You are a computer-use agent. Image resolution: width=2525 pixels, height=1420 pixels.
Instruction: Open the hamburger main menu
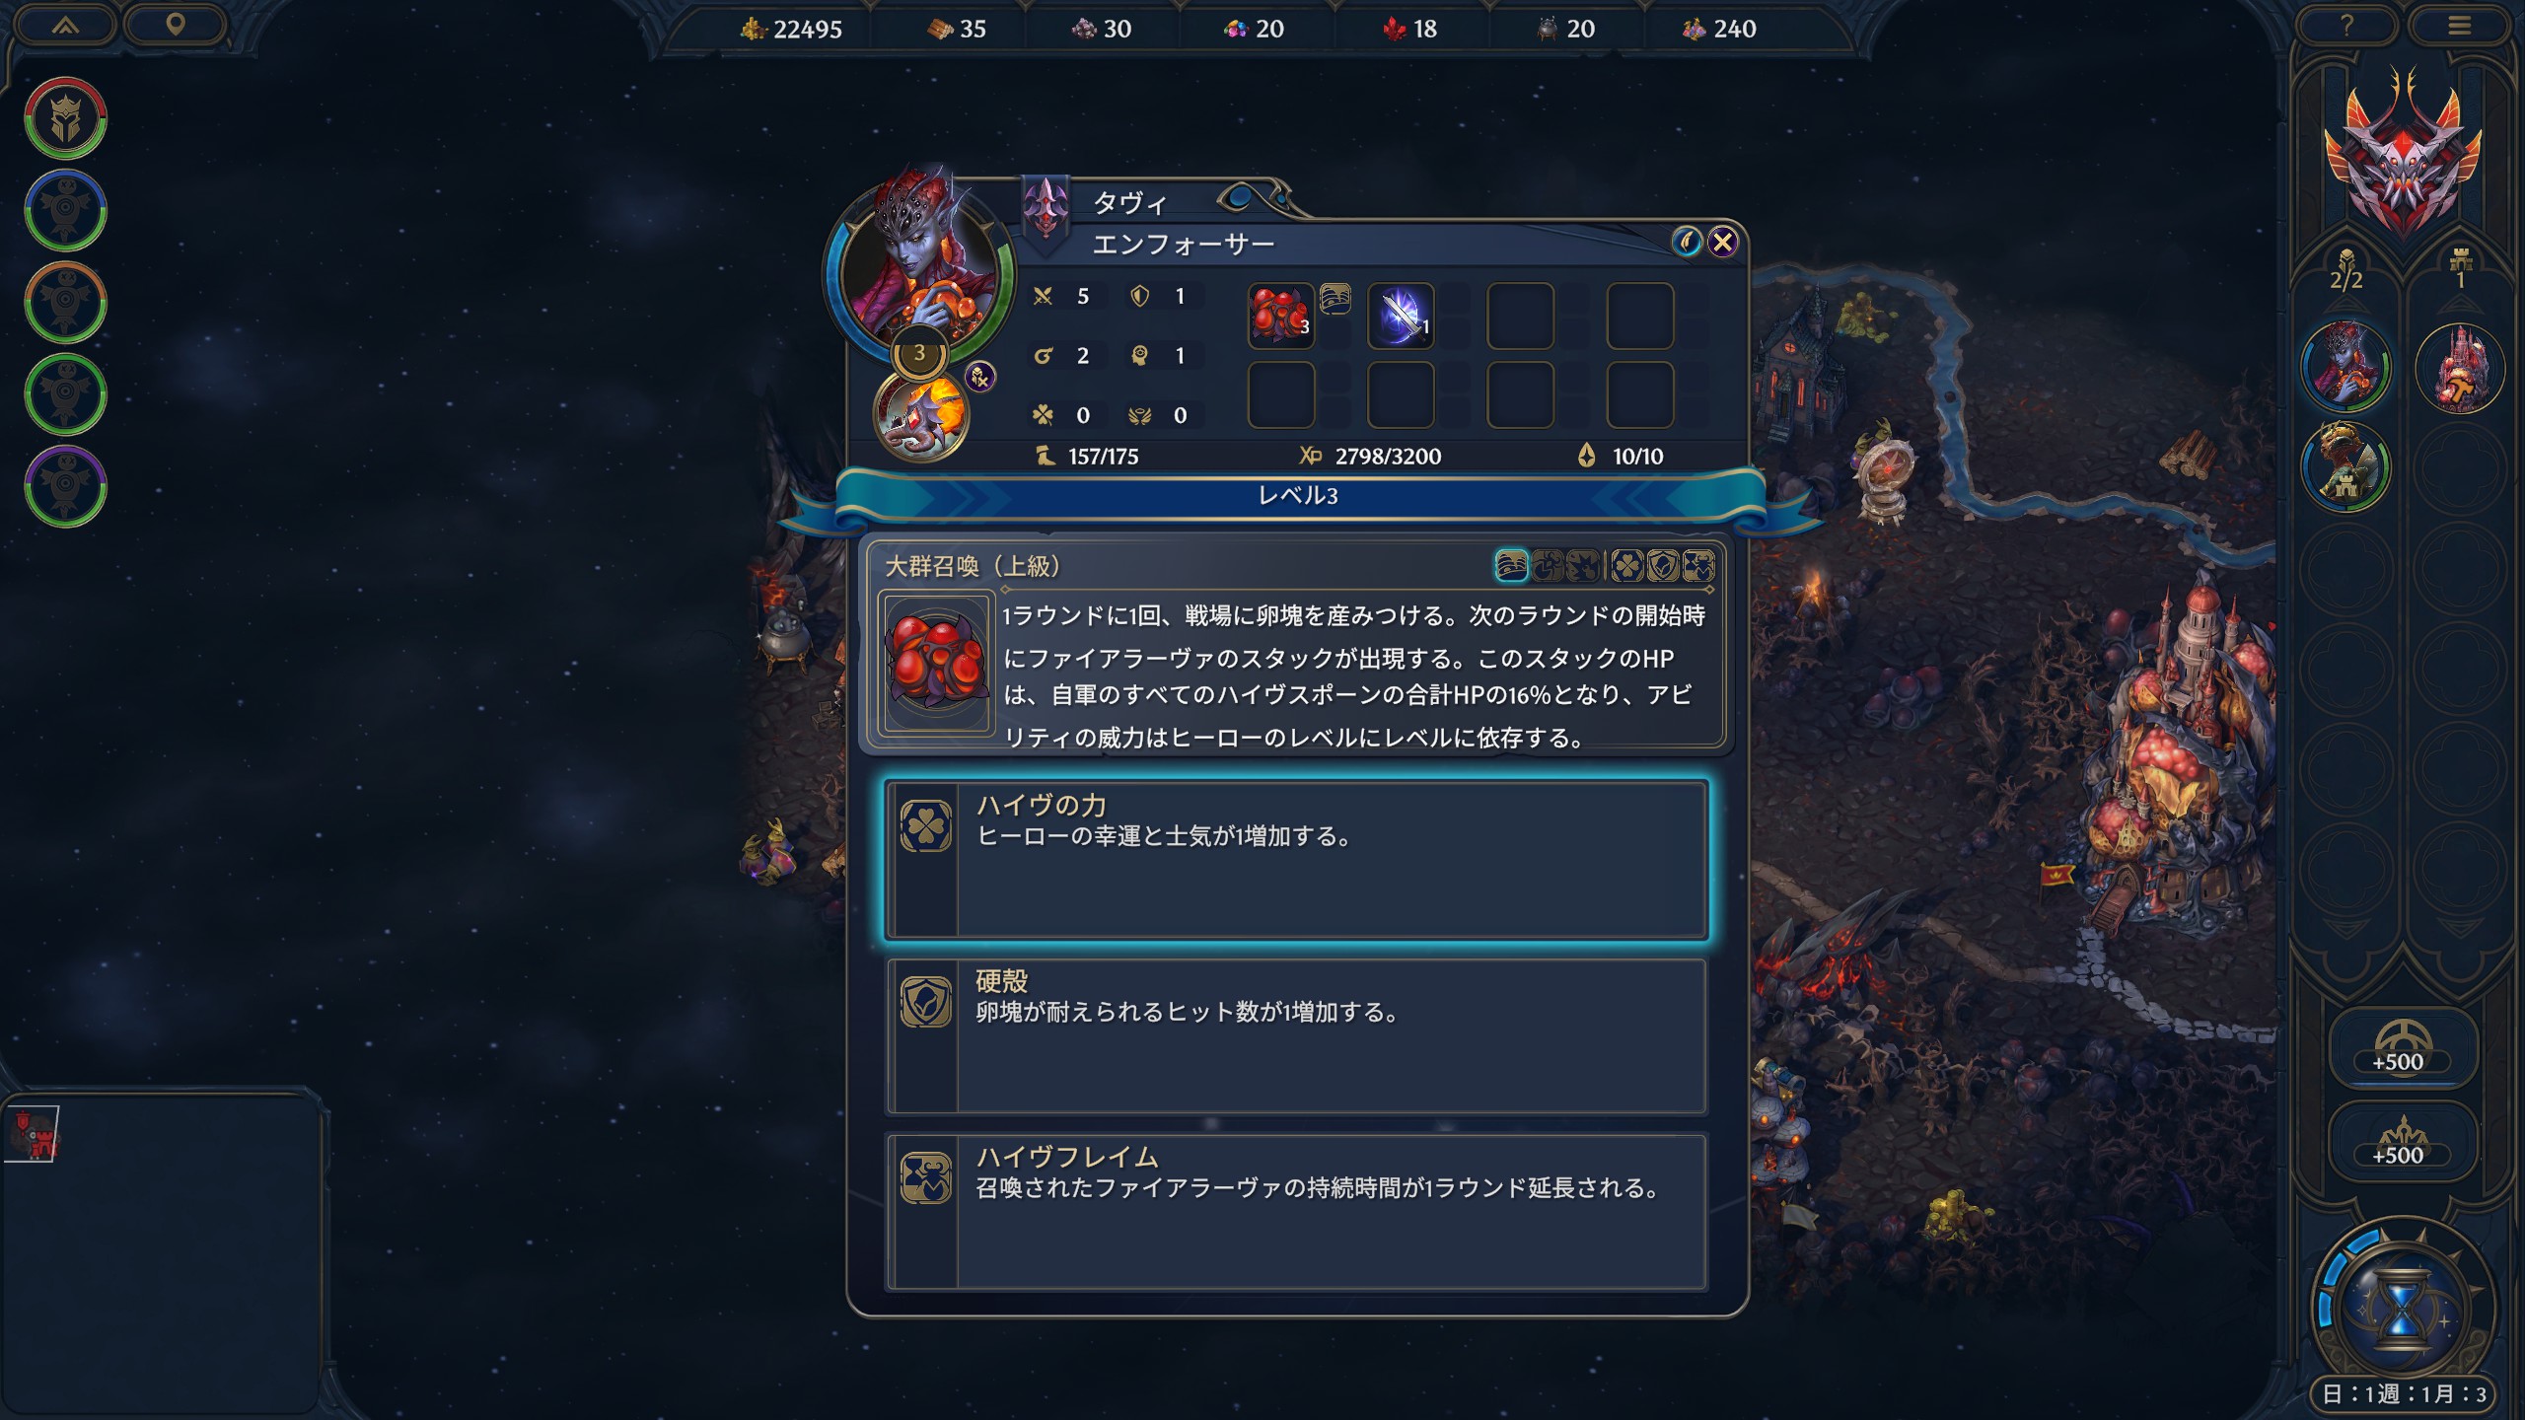point(2459,27)
